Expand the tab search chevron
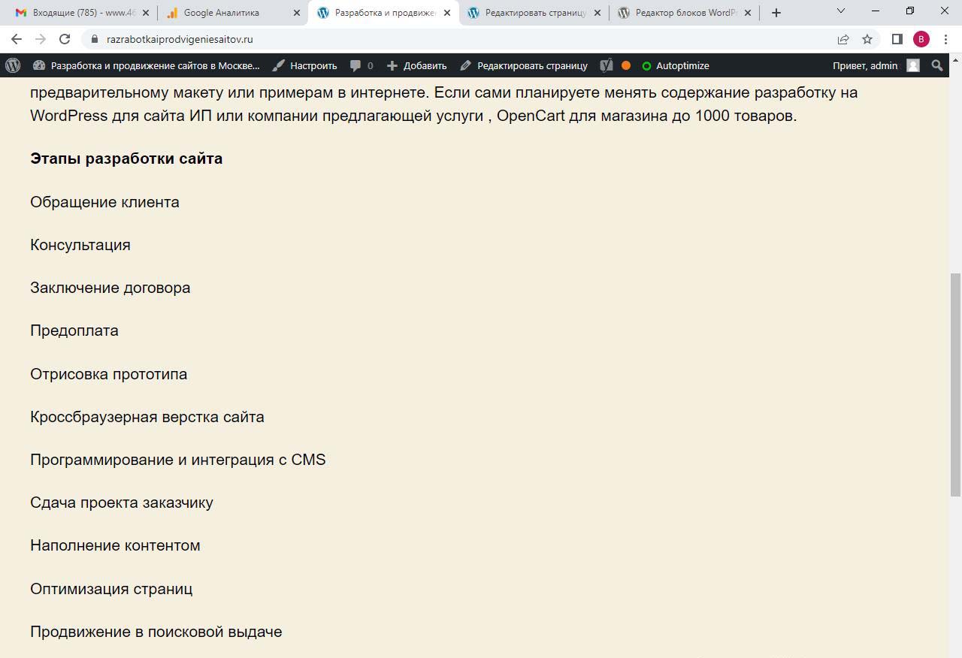Screen dimensions: 962x658 841,11
